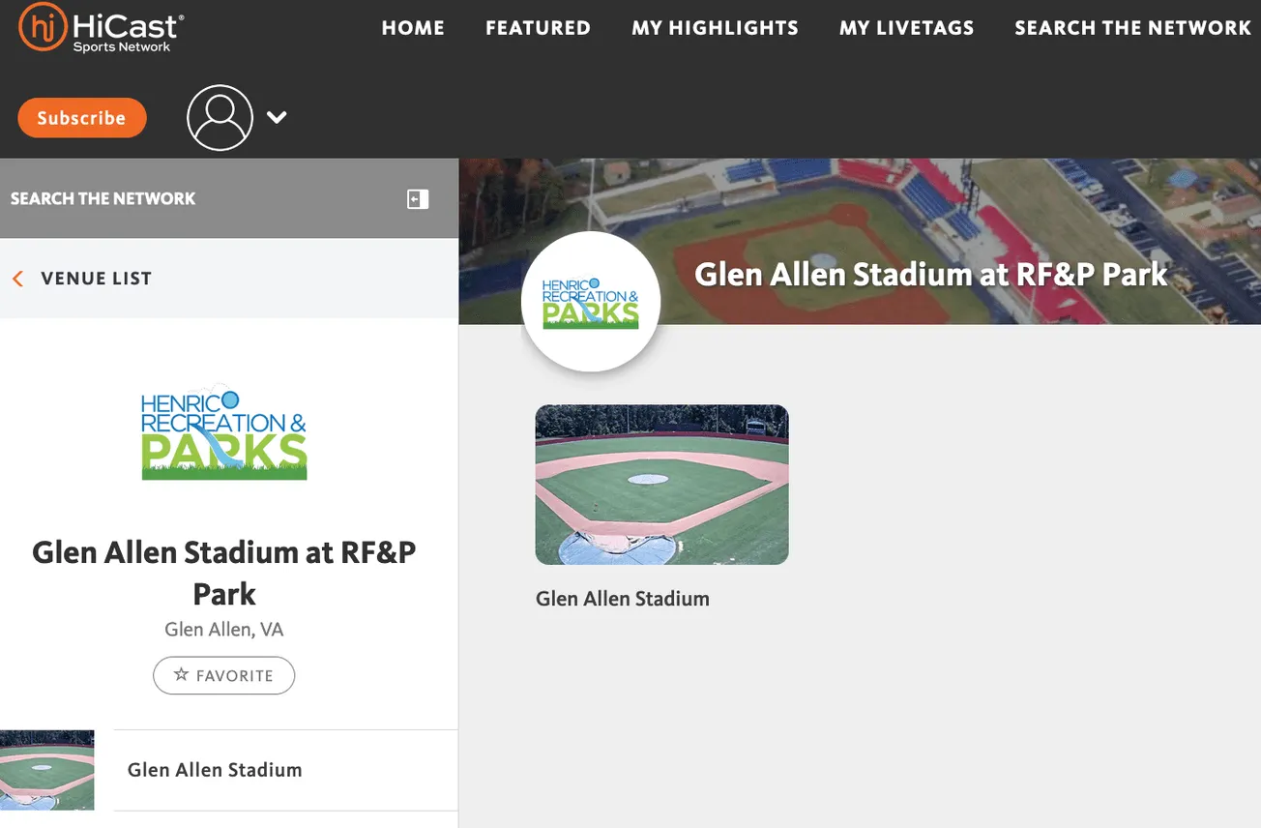Toggle Favorite for Glen Allen Stadium venue
This screenshot has width=1261, height=828.
pyautogui.click(x=223, y=675)
